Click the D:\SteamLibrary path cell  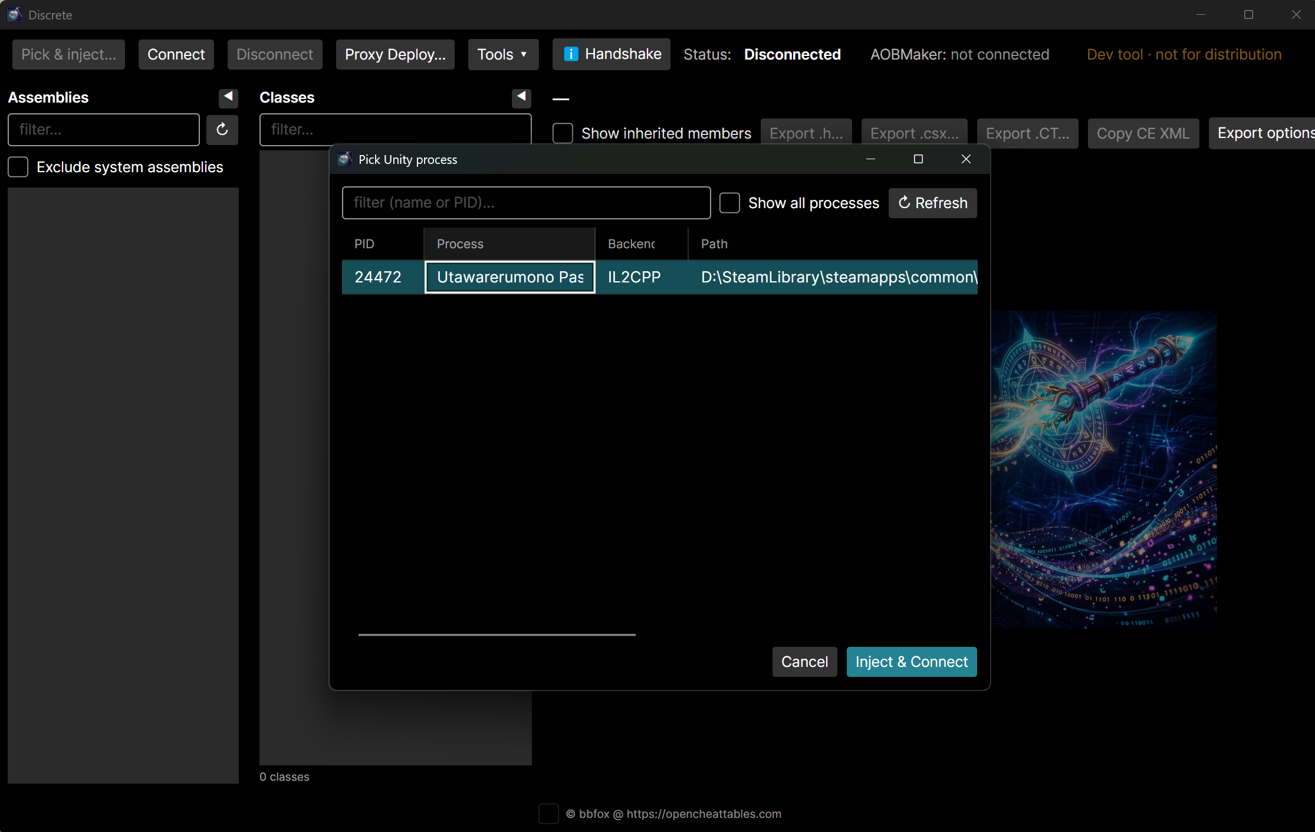[x=833, y=277]
